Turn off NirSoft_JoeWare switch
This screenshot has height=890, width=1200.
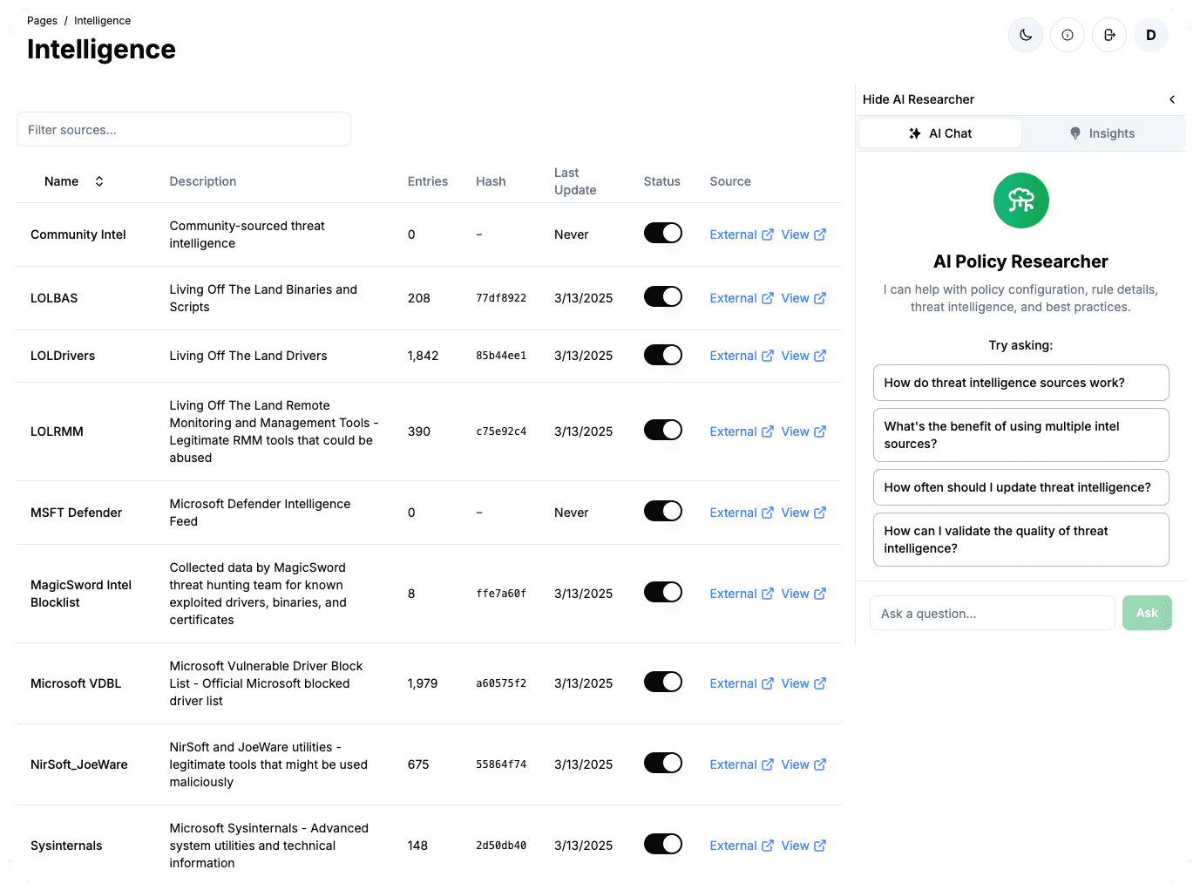(x=663, y=763)
